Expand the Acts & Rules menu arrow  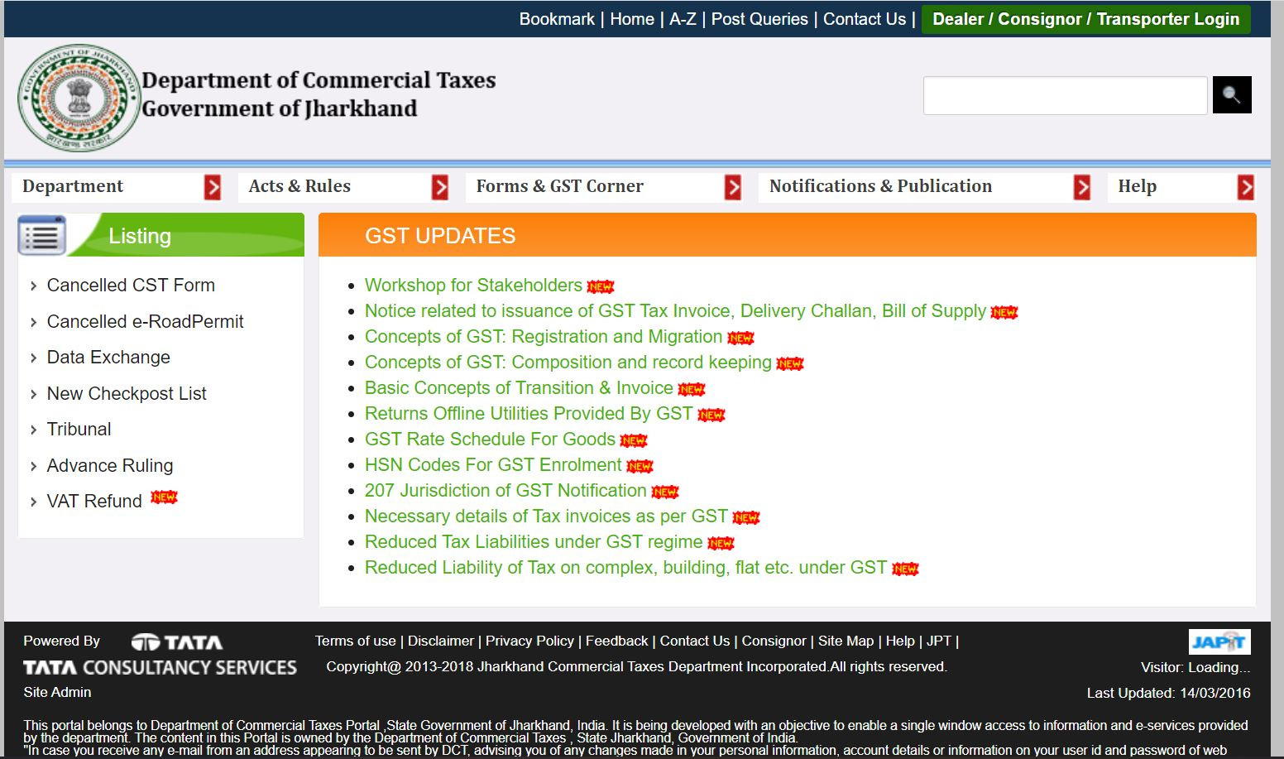[440, 187]
